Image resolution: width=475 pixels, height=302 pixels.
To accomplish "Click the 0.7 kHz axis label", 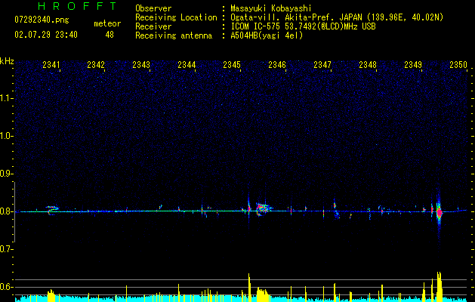I will (6, 249).
